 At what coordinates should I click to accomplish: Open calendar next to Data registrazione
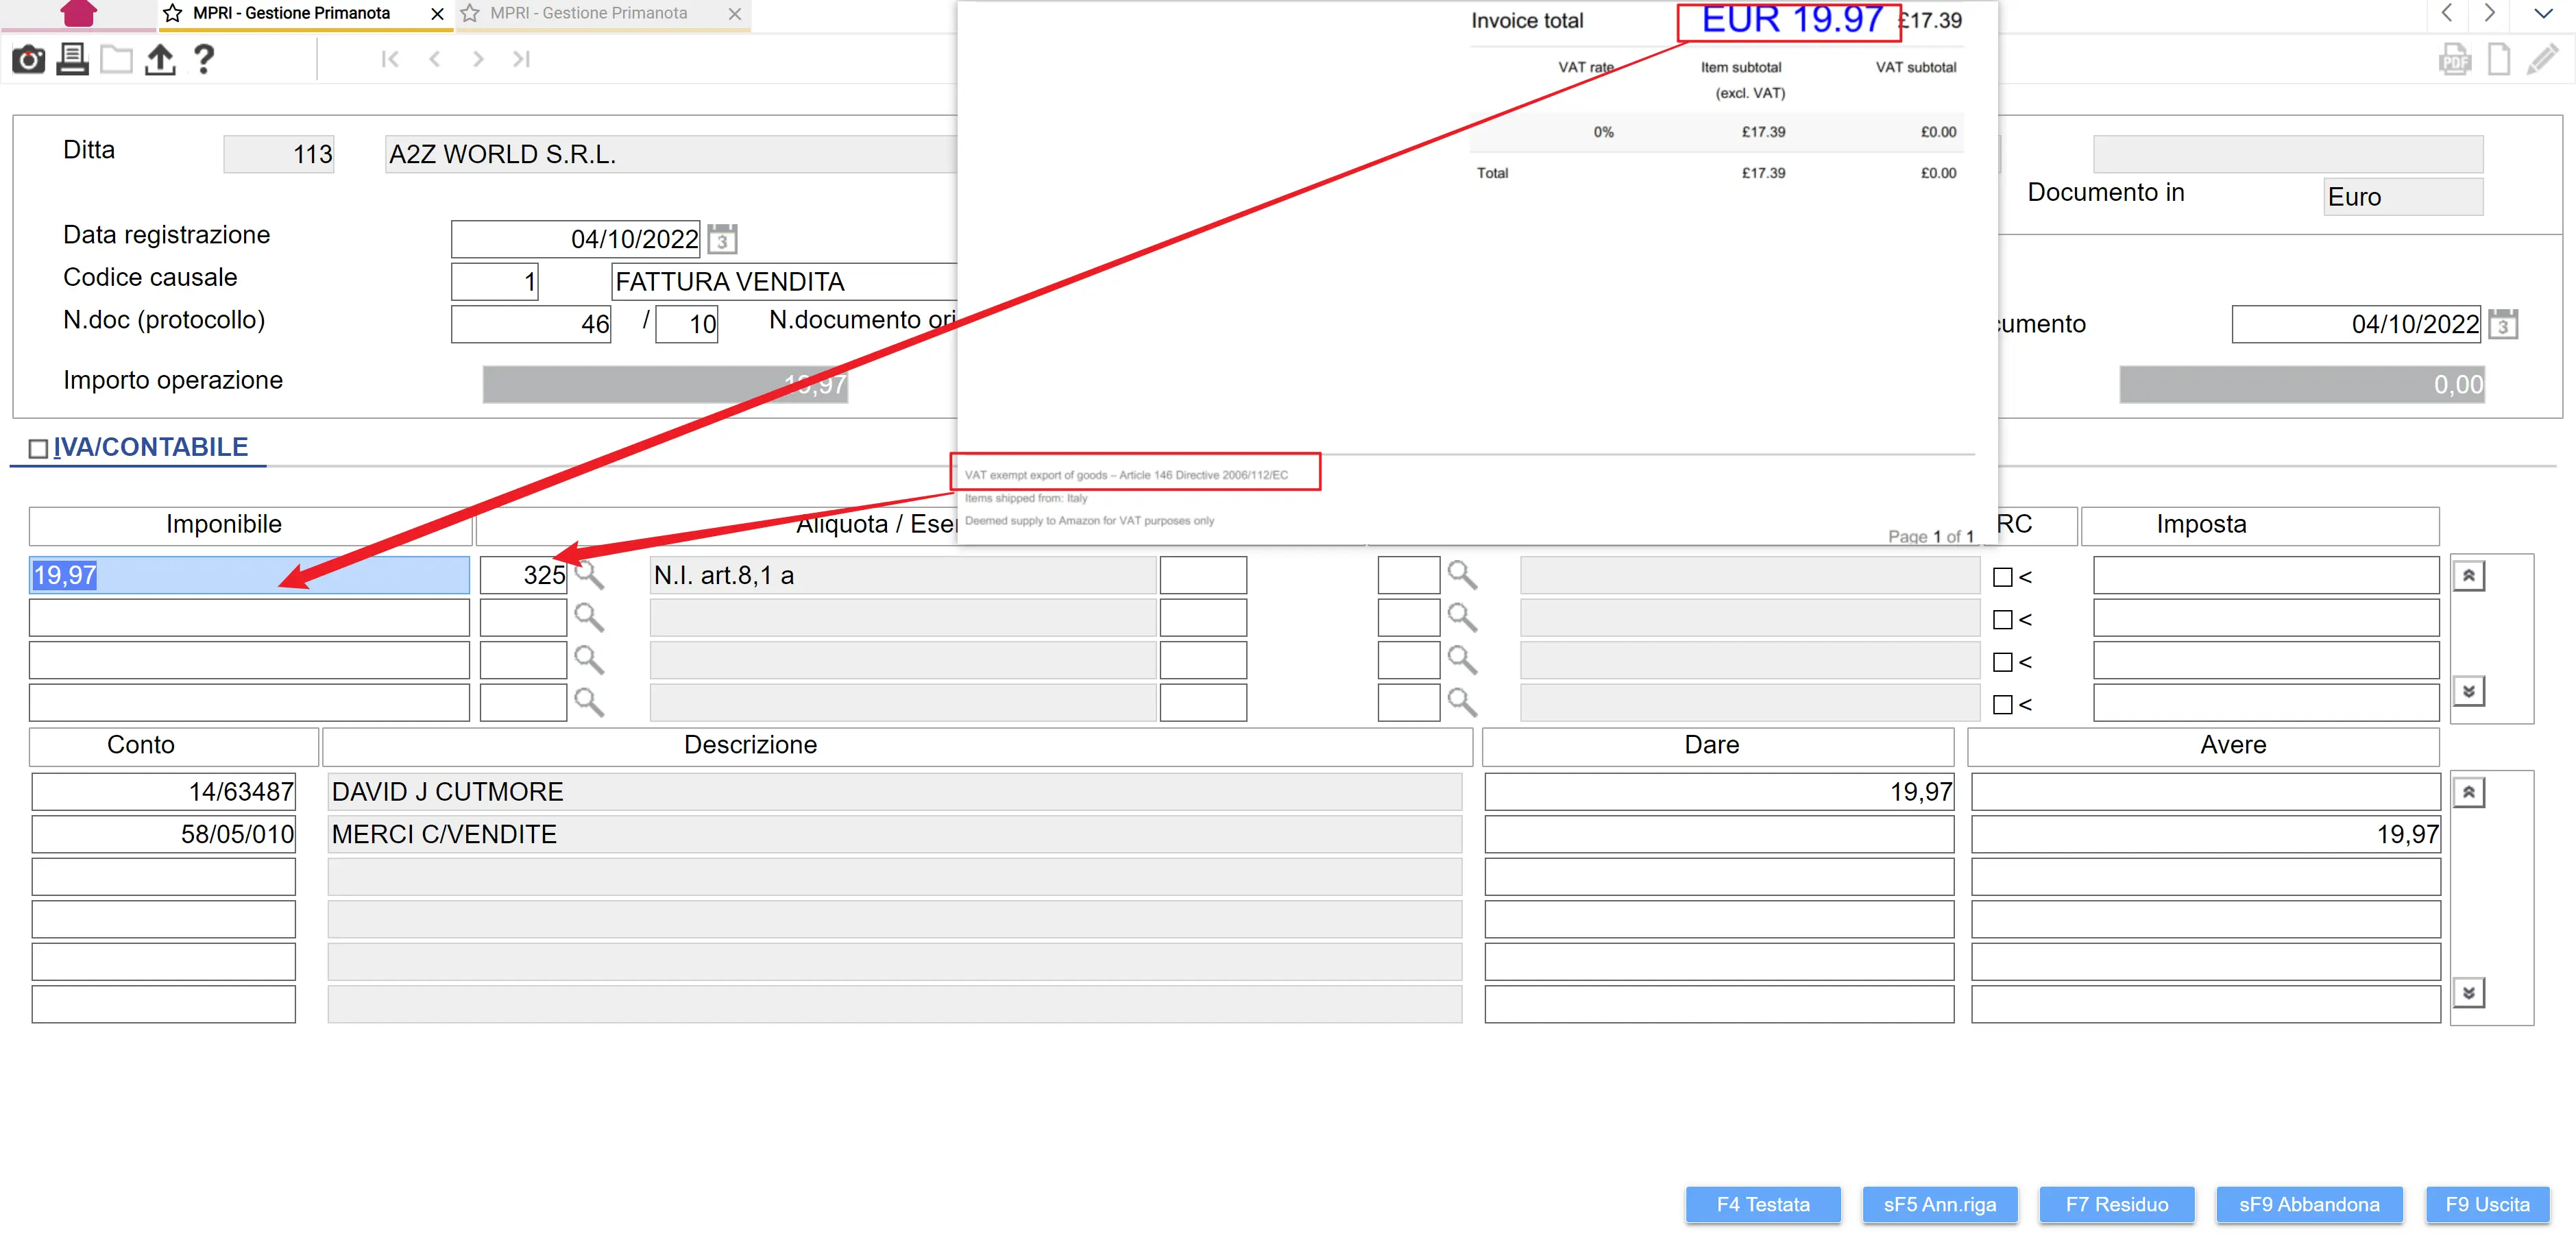(722, 240)
